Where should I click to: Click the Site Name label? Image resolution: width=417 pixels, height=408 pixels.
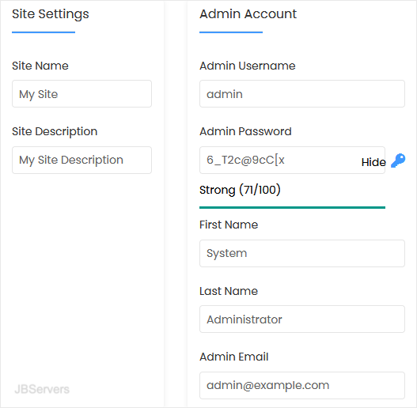point(40,66)
